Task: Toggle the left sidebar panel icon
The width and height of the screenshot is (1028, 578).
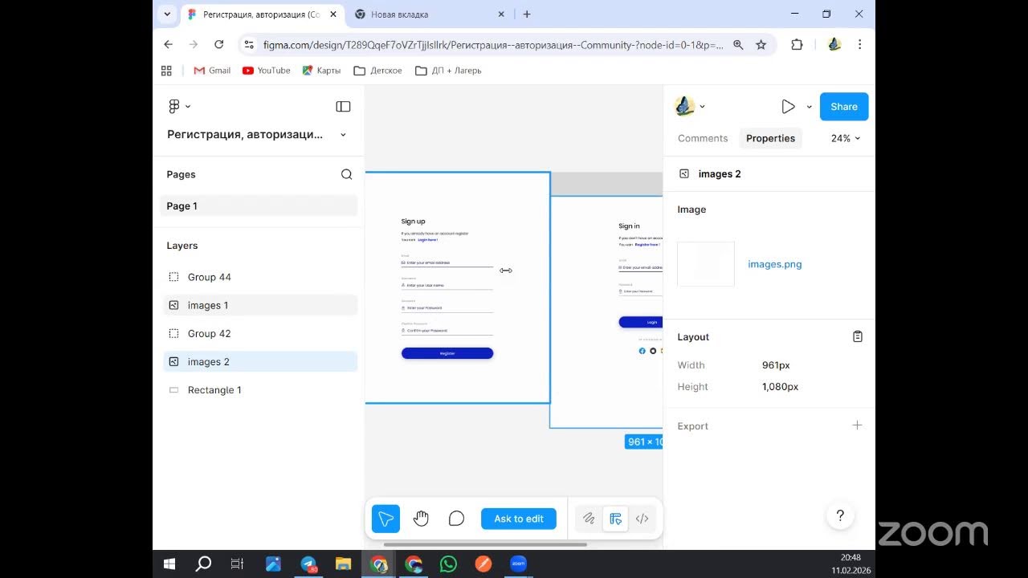Action: coord(343,107)
